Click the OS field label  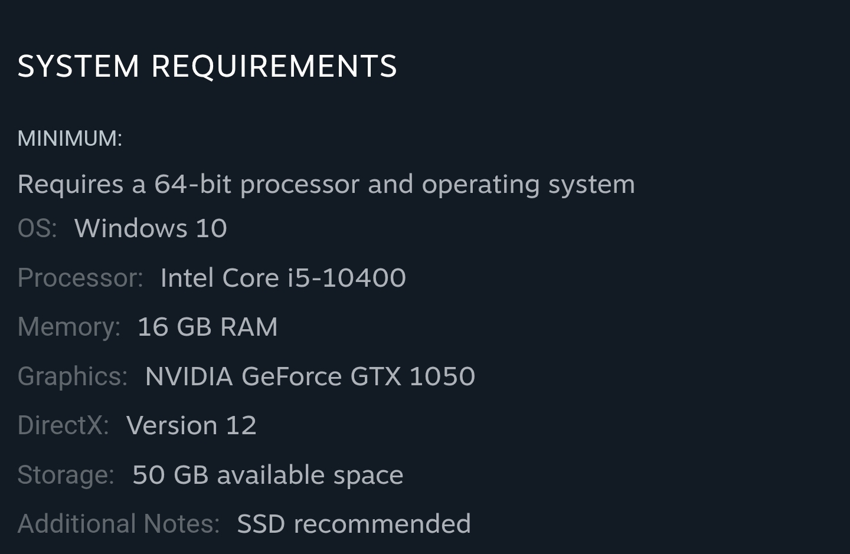37,228
